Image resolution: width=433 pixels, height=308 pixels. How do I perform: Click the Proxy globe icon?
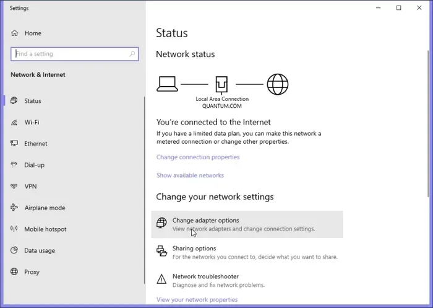coord(14,271)
